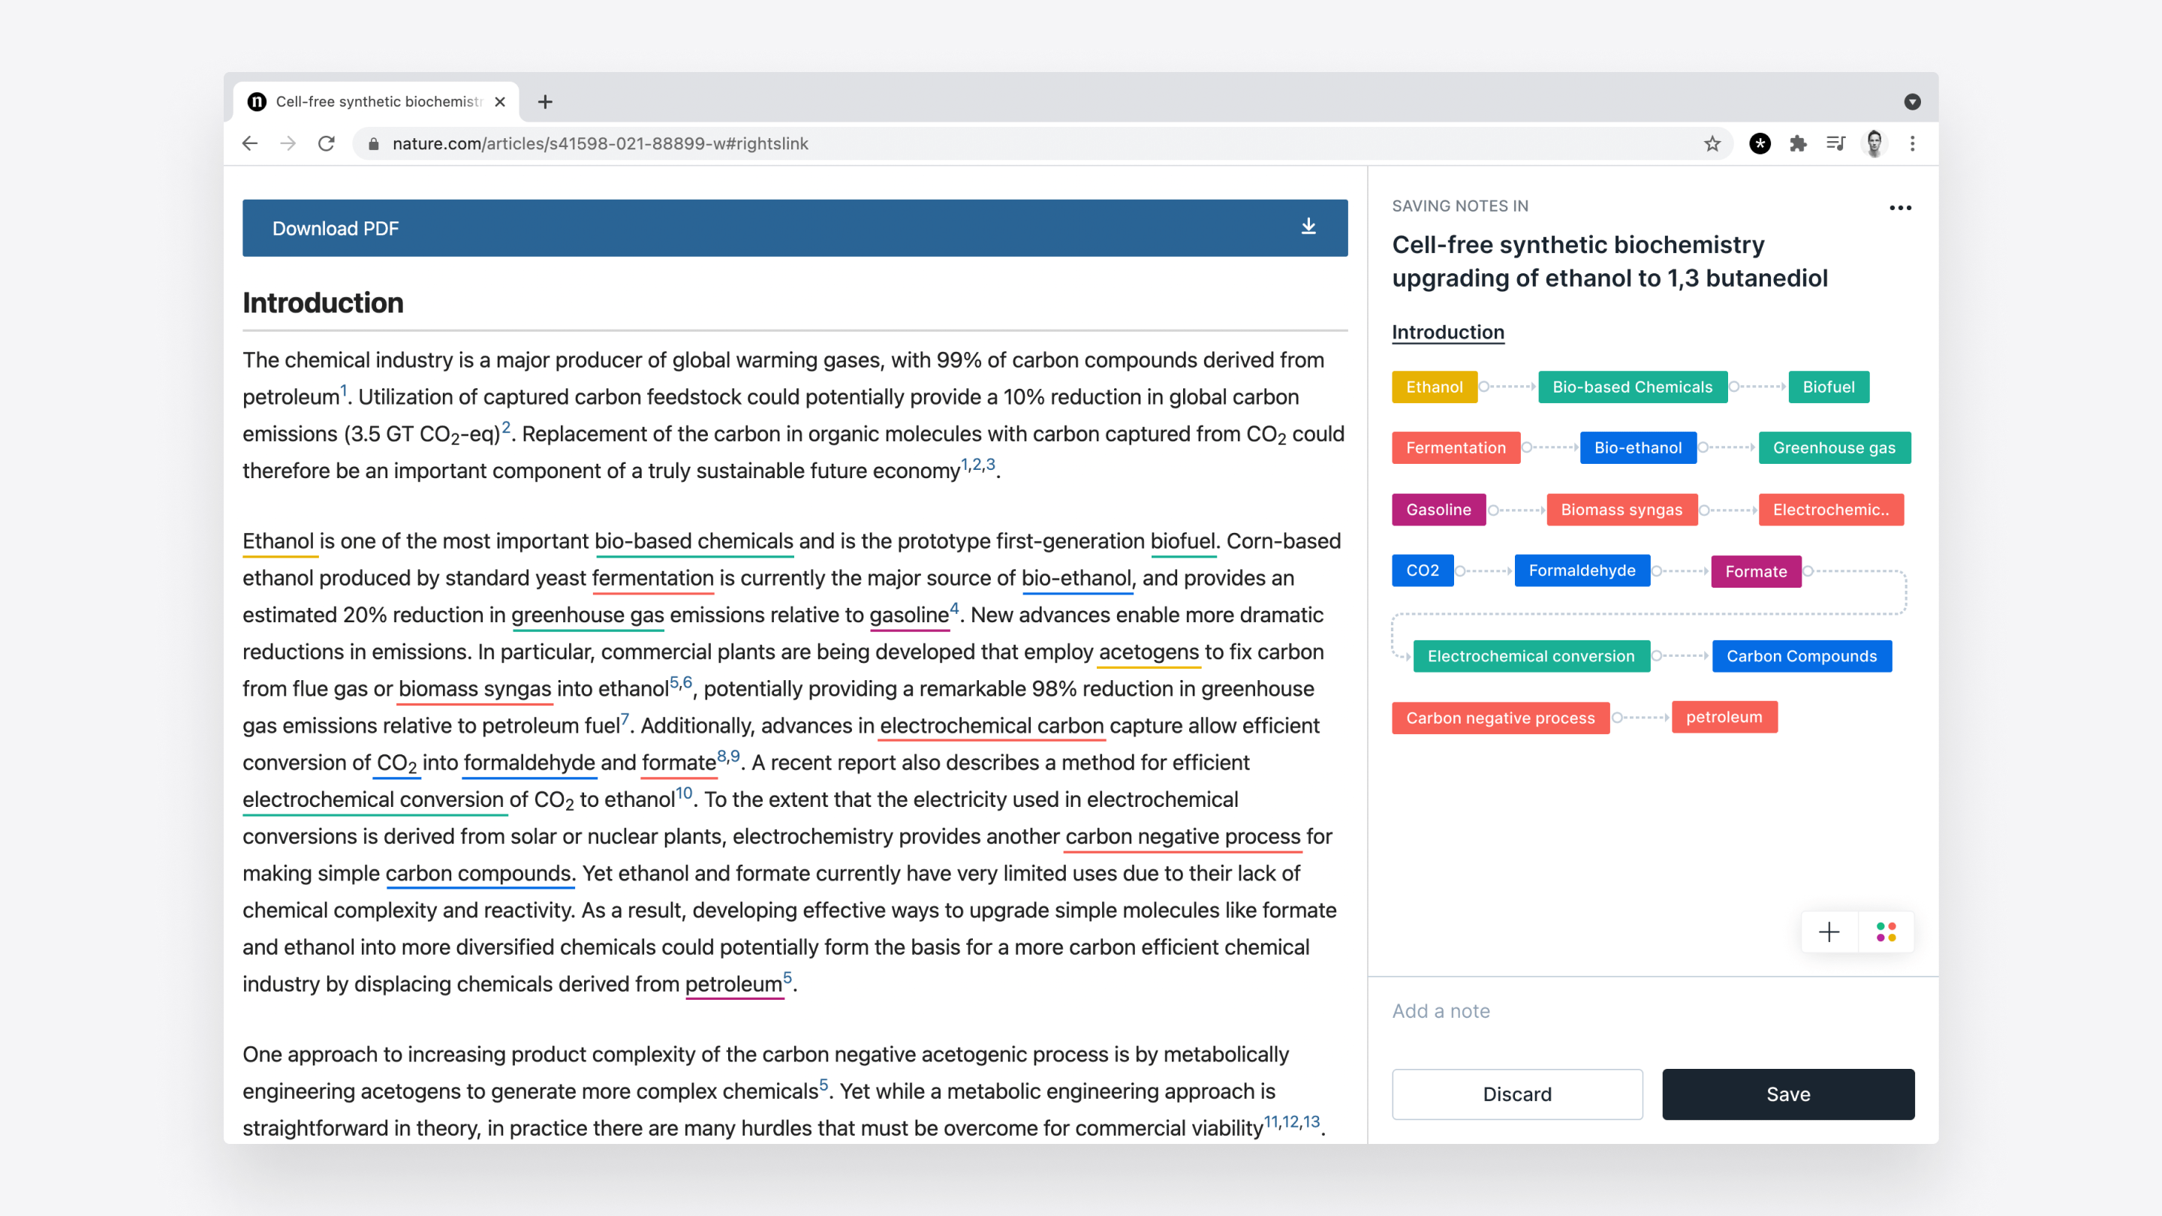Bookmark this page with the star icon
The image size is (2162, 1216).
[x=1712, y=143]
